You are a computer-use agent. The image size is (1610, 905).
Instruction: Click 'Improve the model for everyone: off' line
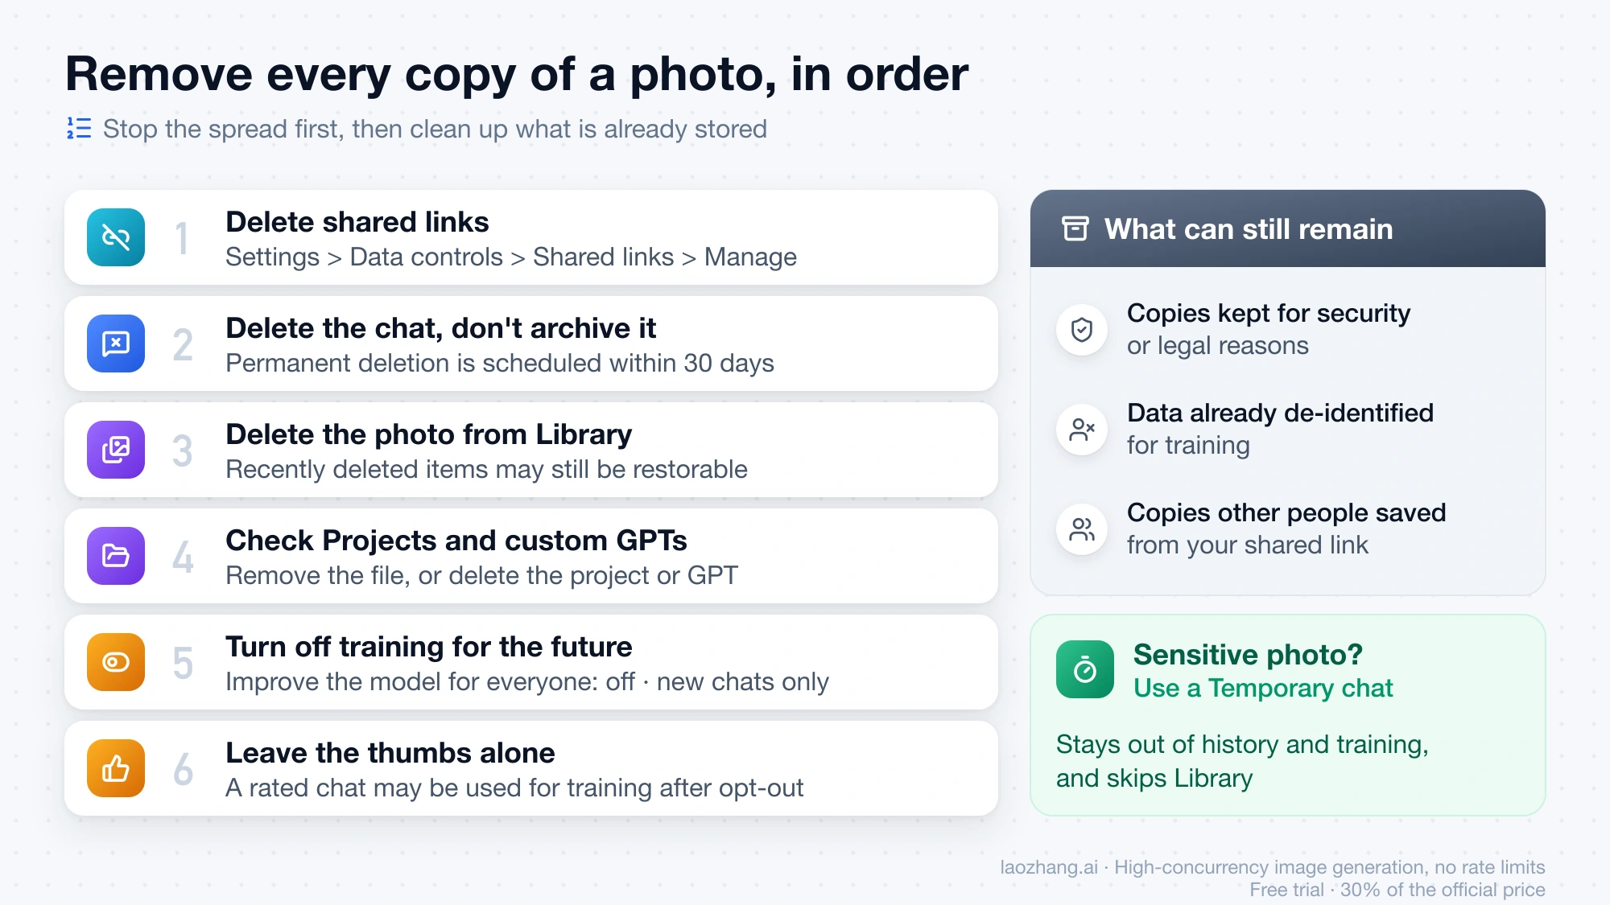(x=527, y=682)
